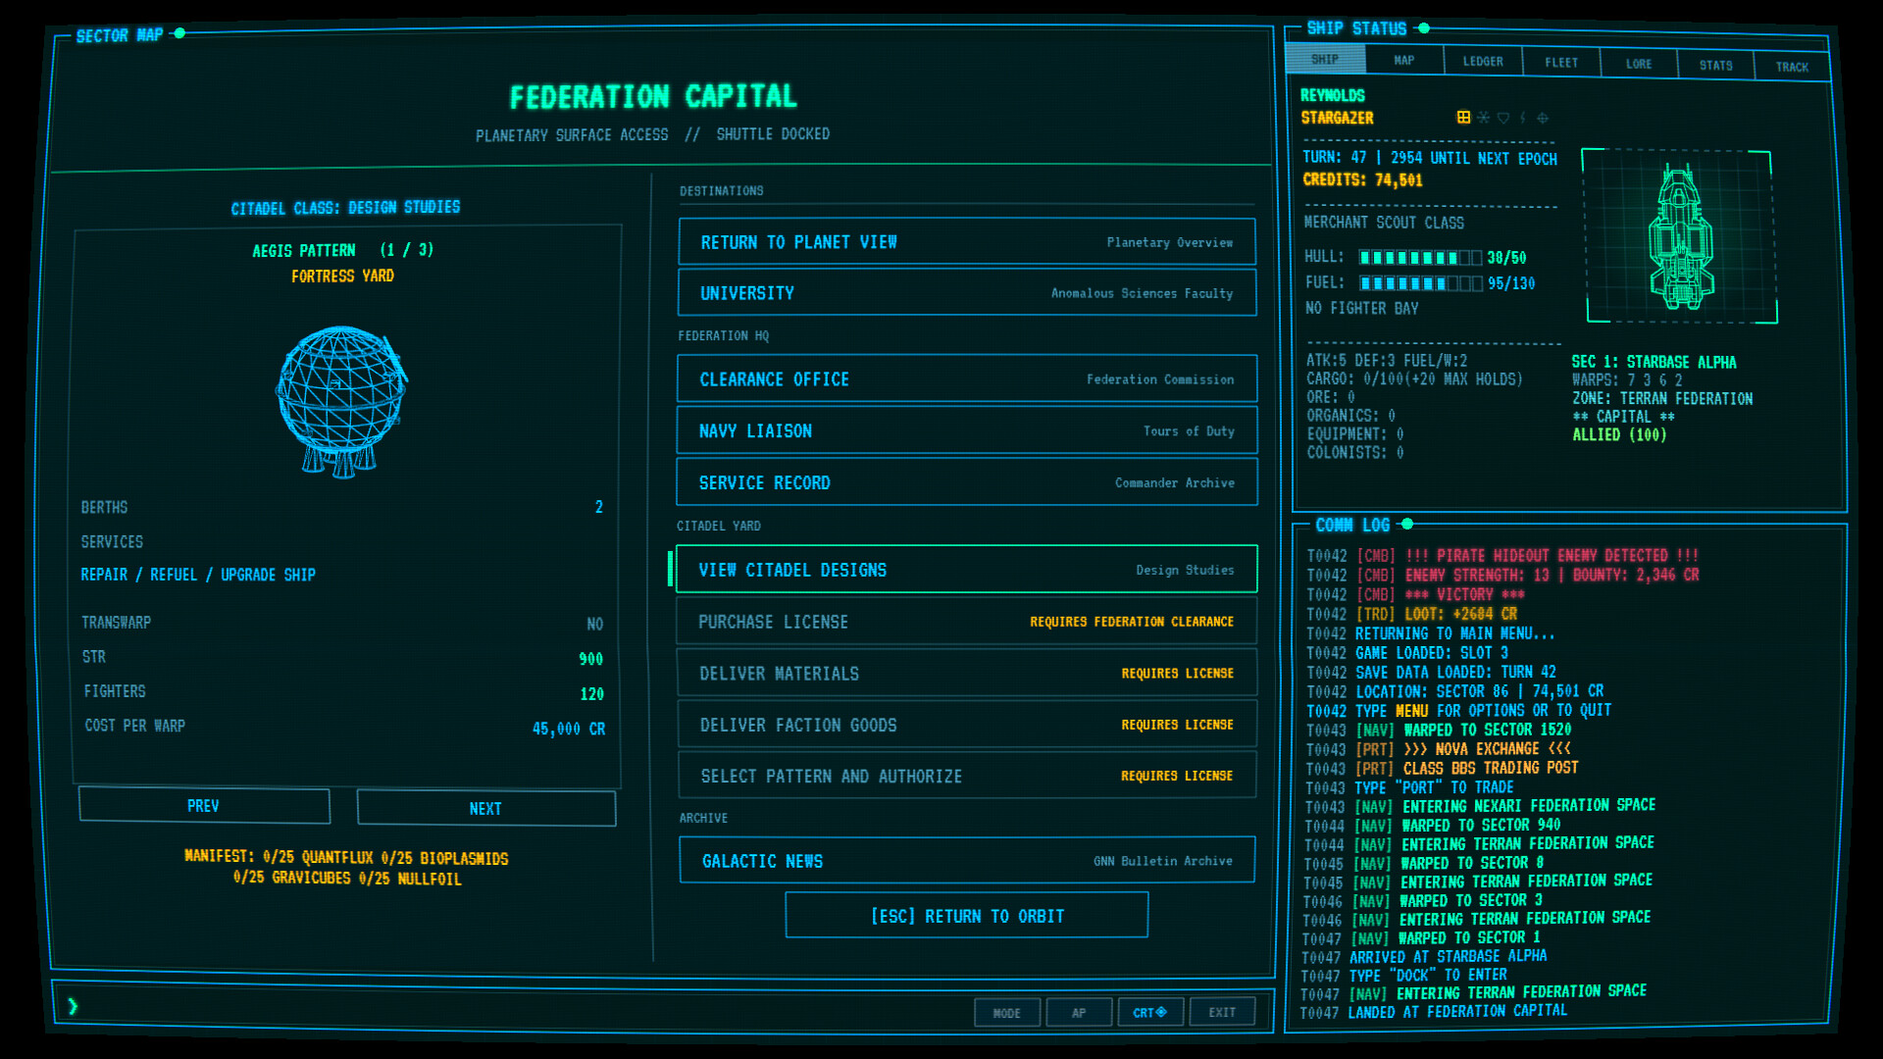Open Navy Liaison Tours of Duty
This screenshot has height=1059, width=1883.
pos(967,430)
